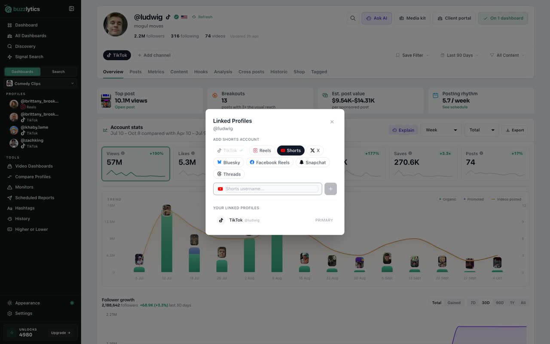550x344 pixels.
Task: Select Reels platform chip
Action: click(x=262, y=150)
